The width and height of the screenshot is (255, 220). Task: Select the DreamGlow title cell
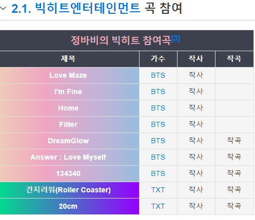[69, 141]
